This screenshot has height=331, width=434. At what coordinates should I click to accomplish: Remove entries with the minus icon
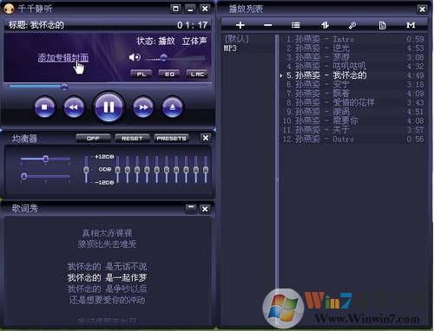coord(268,25)
